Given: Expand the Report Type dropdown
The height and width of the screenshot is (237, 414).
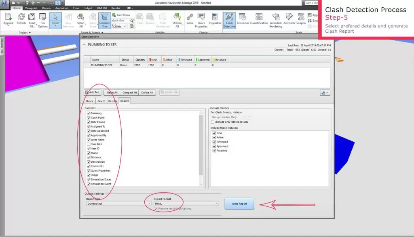Looking at the screenshot, I should tap(118, 203).
